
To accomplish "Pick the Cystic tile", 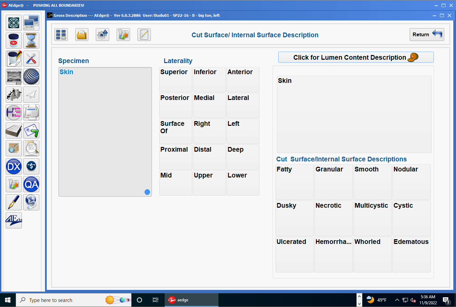I will pos(412,218).
